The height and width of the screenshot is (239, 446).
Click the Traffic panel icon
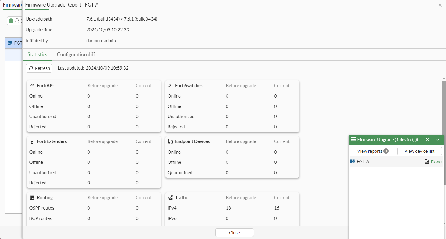[170, 197]
